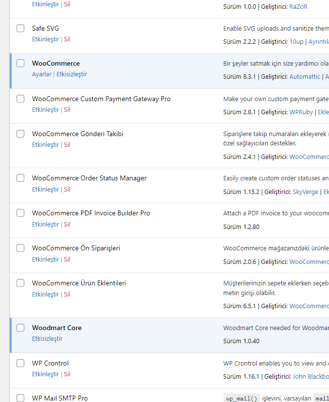Click Etkisizleştir under WooCommerce
Viewport: 329px width, 402px height.
pos(71,74)
